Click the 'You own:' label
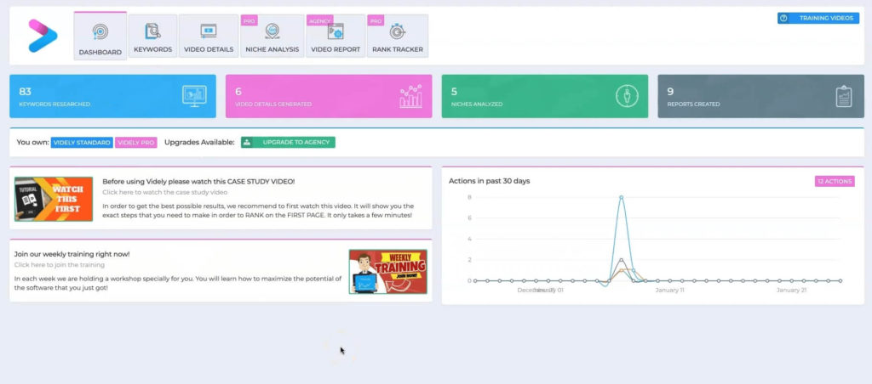The height and width of the screenshot is (384, 872). coord(33,143)
